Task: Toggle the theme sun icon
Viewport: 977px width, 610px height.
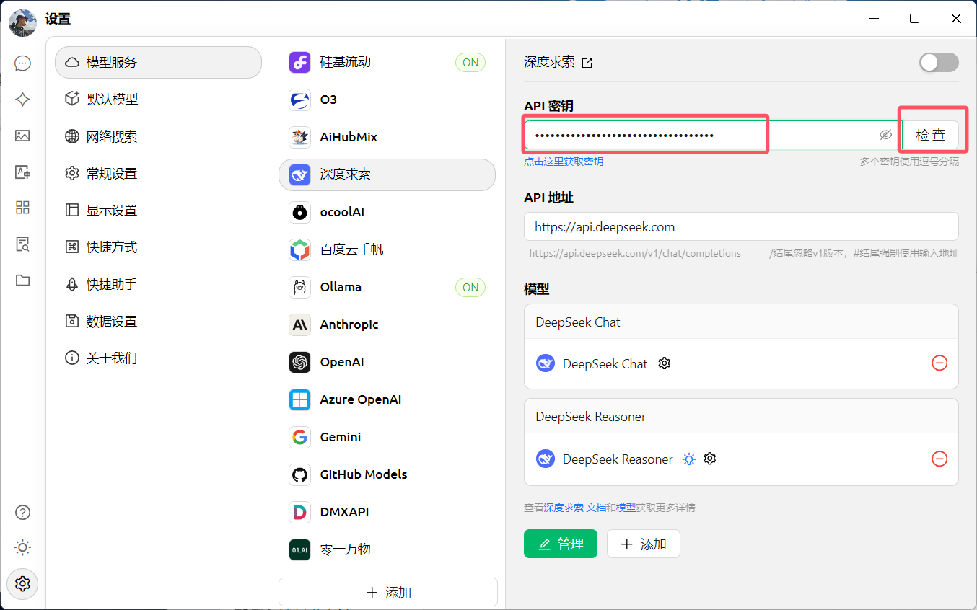Action: click(22, 547)
